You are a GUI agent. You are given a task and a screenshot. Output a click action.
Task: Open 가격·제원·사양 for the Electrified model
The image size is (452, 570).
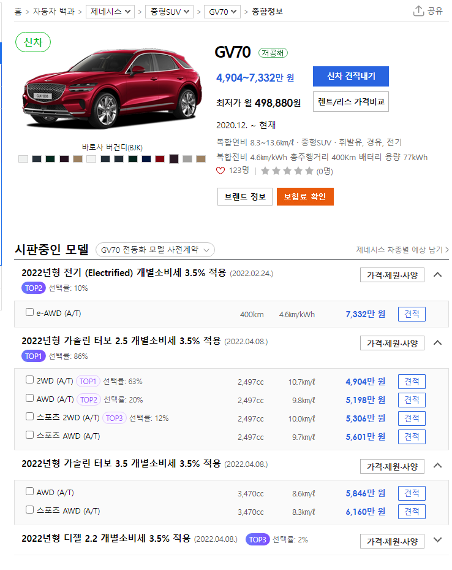392,275
